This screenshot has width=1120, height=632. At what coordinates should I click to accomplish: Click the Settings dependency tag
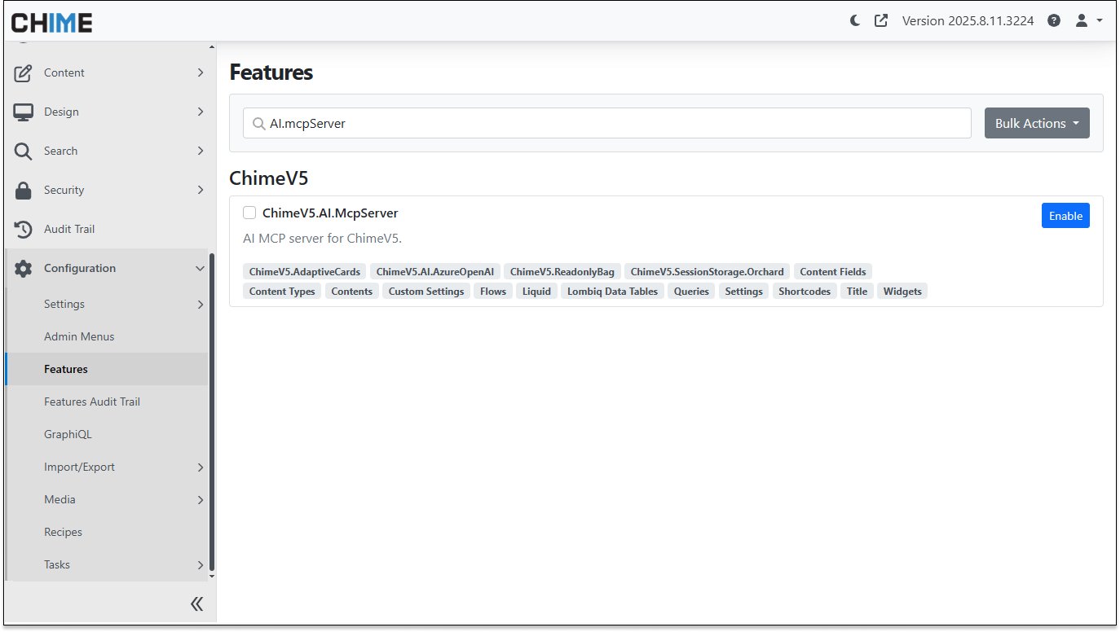744,291
